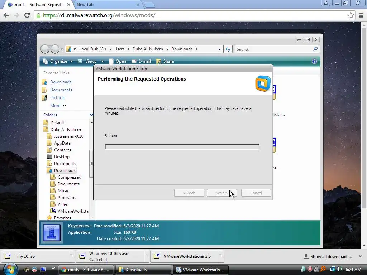The width and height of the screenshot is (367, 275).
Task: Select the Programs folder in tree
Action: click(x=67, y=198)
